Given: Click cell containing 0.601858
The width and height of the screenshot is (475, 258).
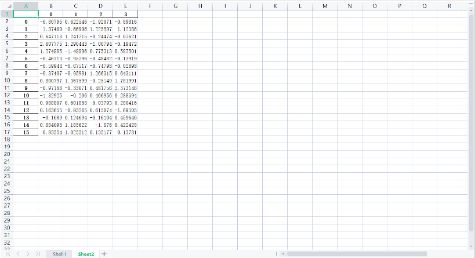Looking at the screenshot, I should pos(75,103).
